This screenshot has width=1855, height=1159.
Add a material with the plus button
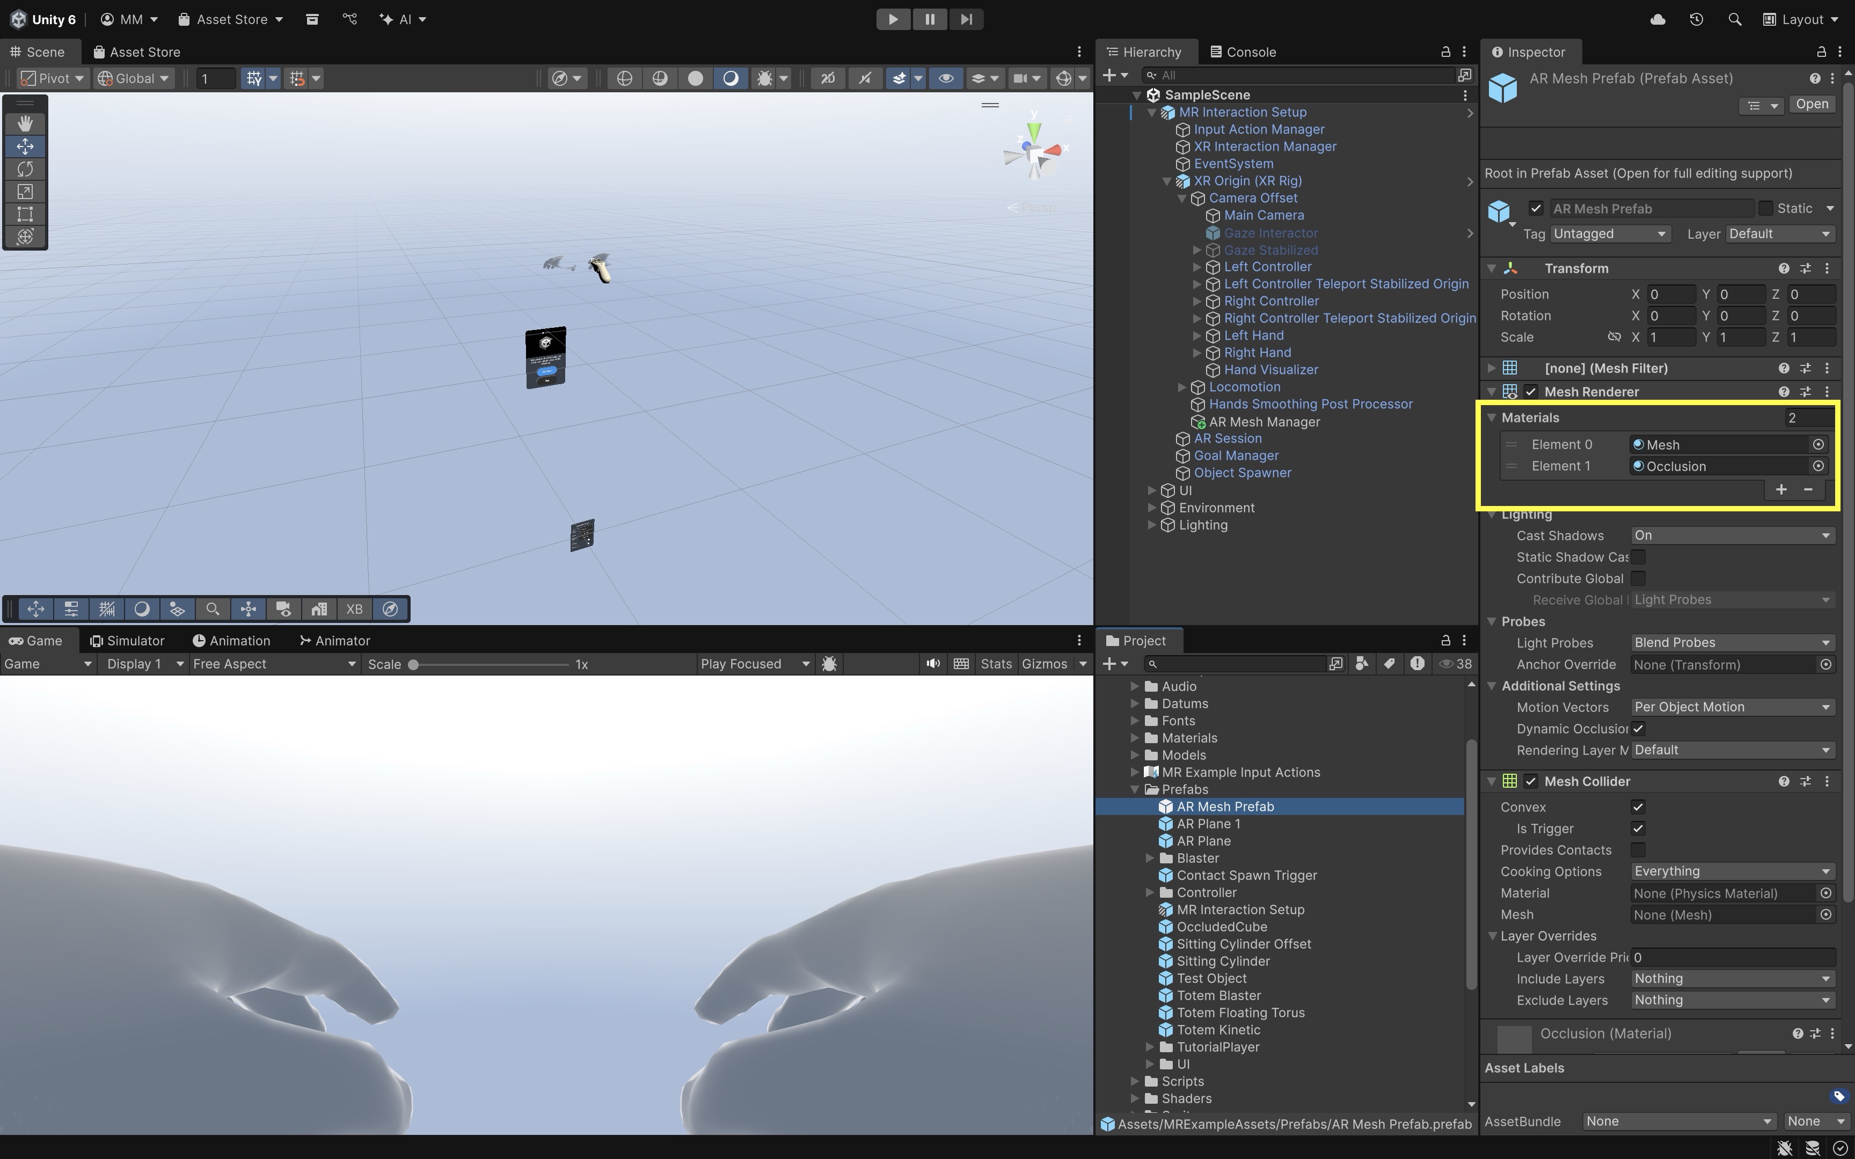pyautogui.click(x=1780, y=490)
